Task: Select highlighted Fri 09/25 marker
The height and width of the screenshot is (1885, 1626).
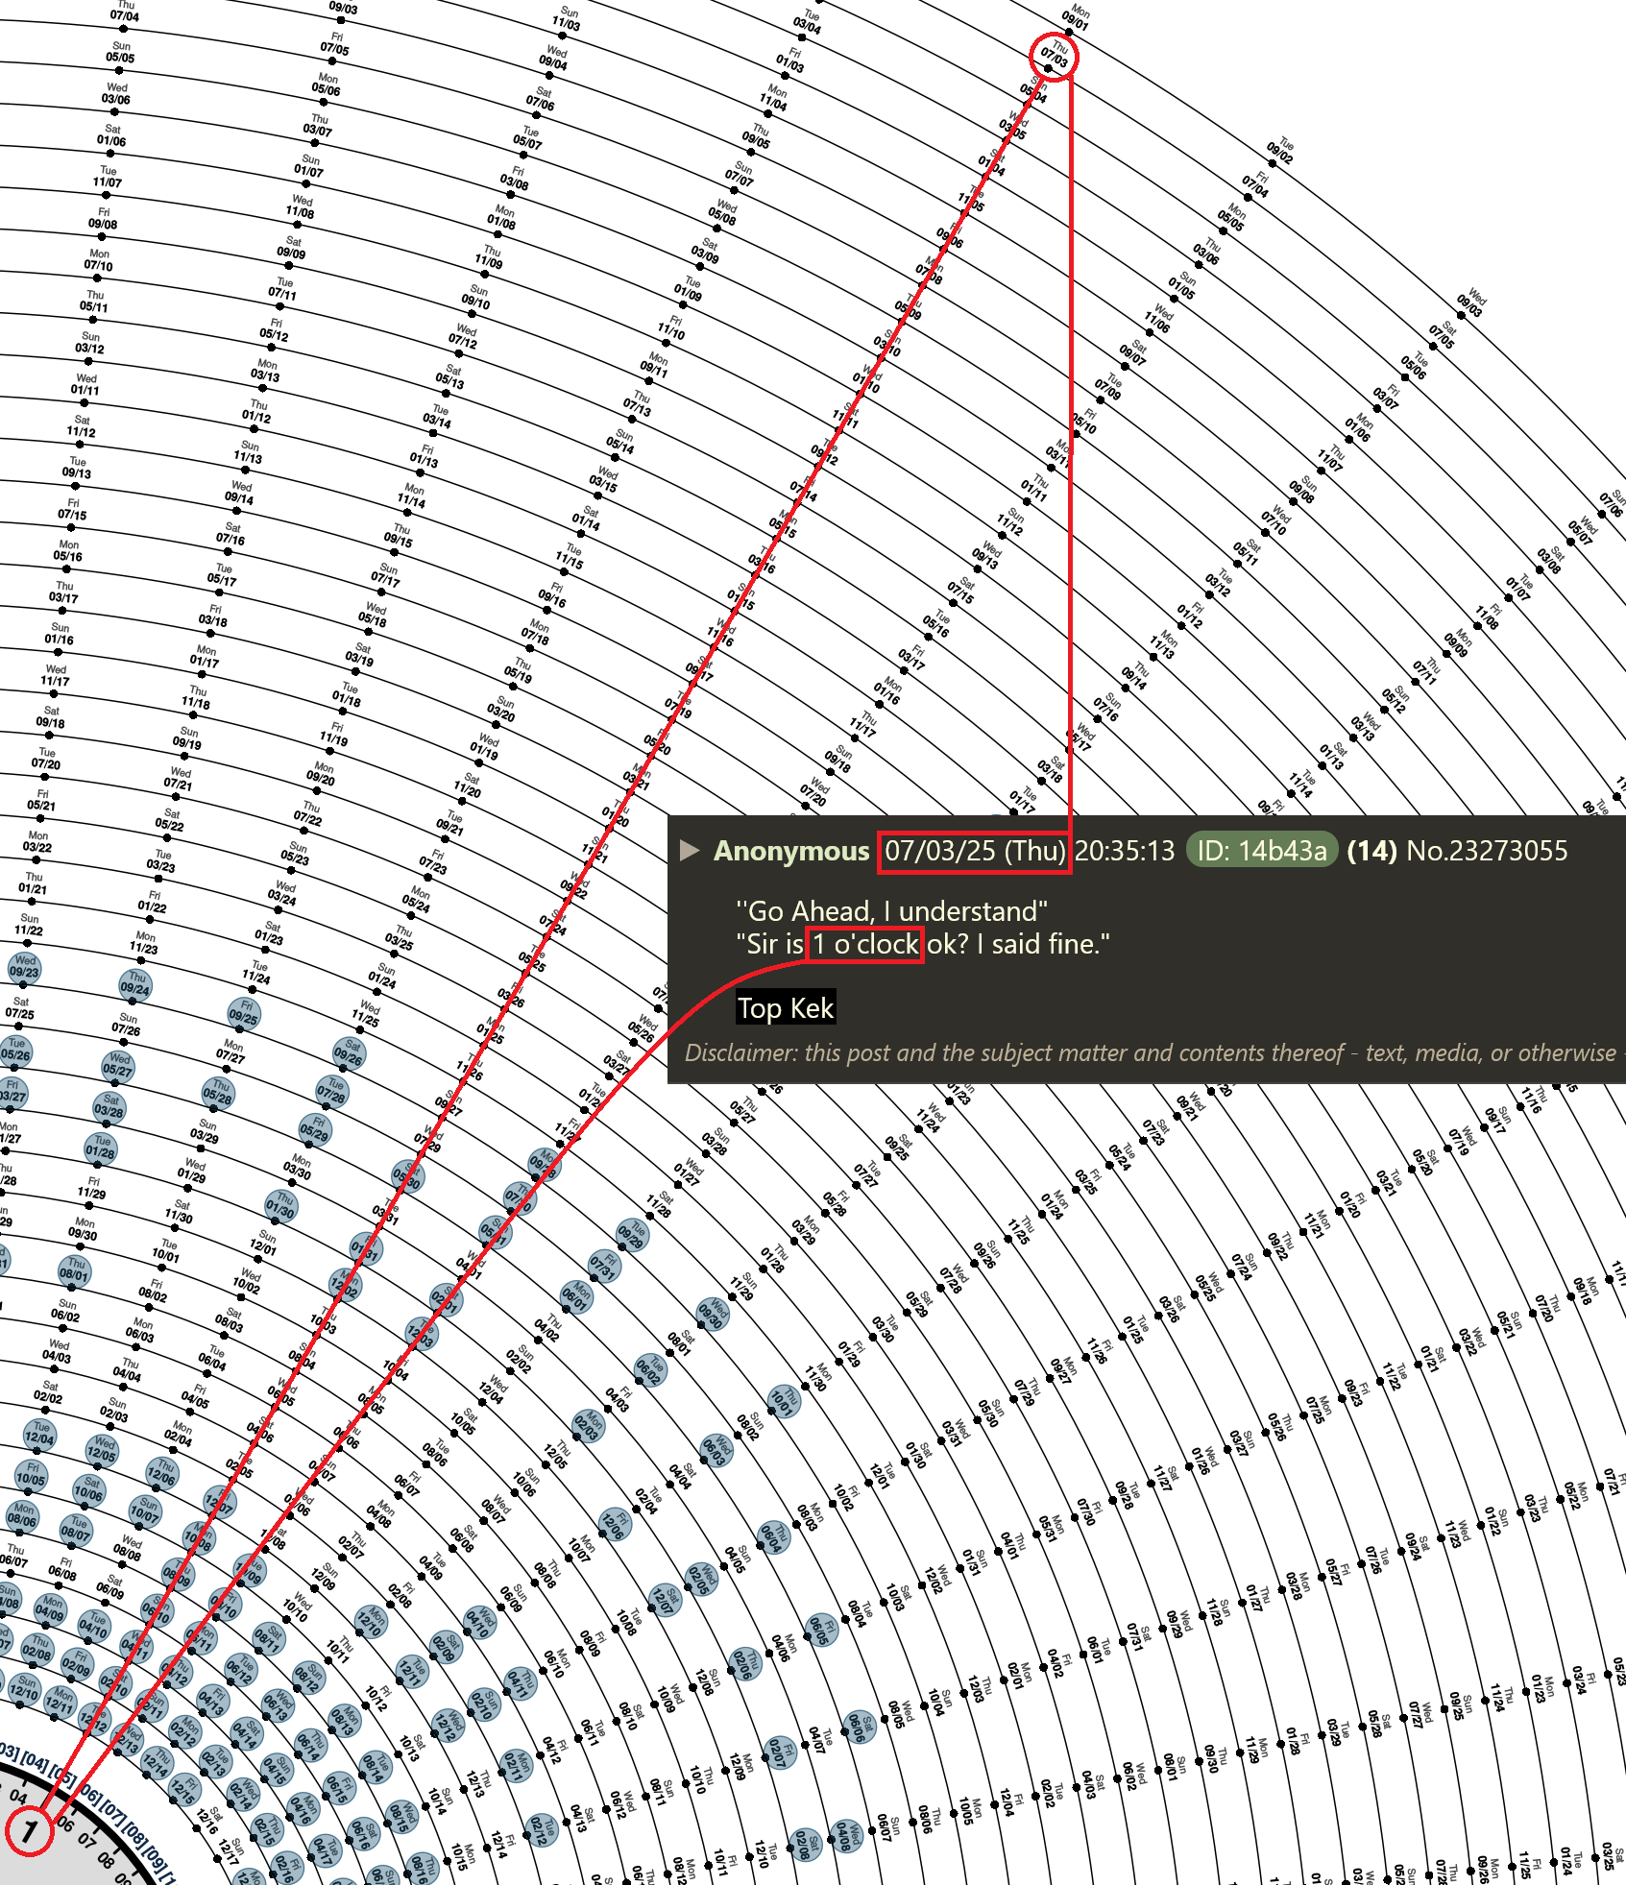Action: pos(244,1013)
